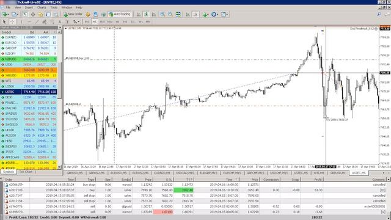391x220 pixels.
Task: Switch to H4 timeframe
Action: click(125, 22)
